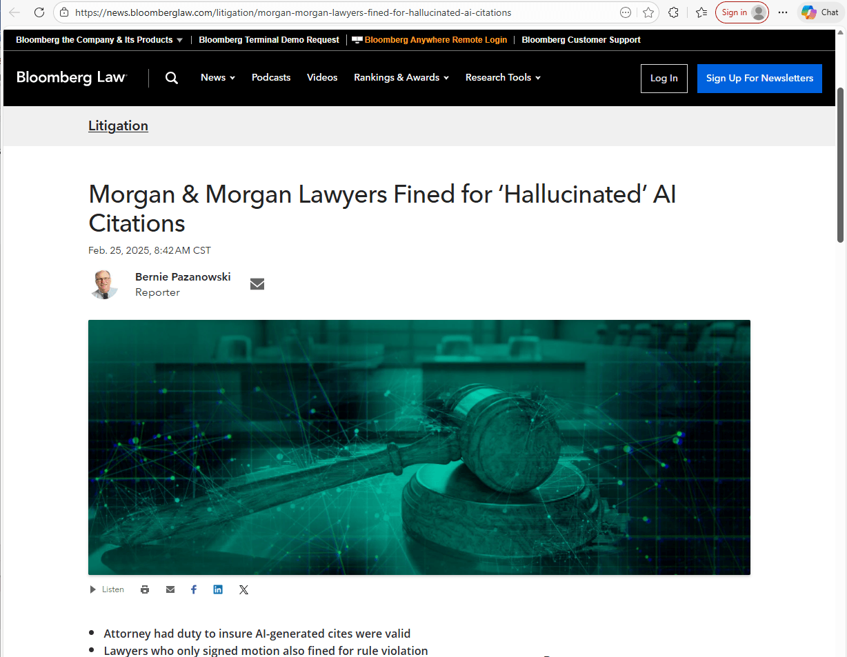
Task: Email reporter Bernie Pazanowski via envelope icon
Action: [x=257, y=284]
